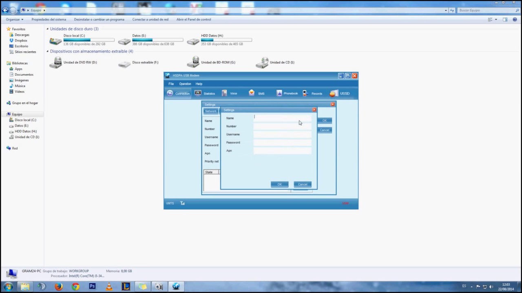
Task: Click the volume icon in system tray
Action: [x=491, y=286]
